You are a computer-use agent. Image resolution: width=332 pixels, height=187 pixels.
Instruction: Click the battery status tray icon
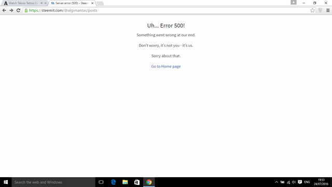point(282,182)
